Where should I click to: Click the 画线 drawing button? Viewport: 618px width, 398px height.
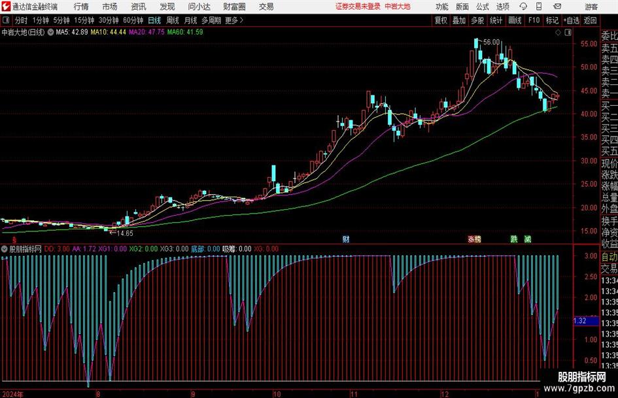(x=515, y=20)
